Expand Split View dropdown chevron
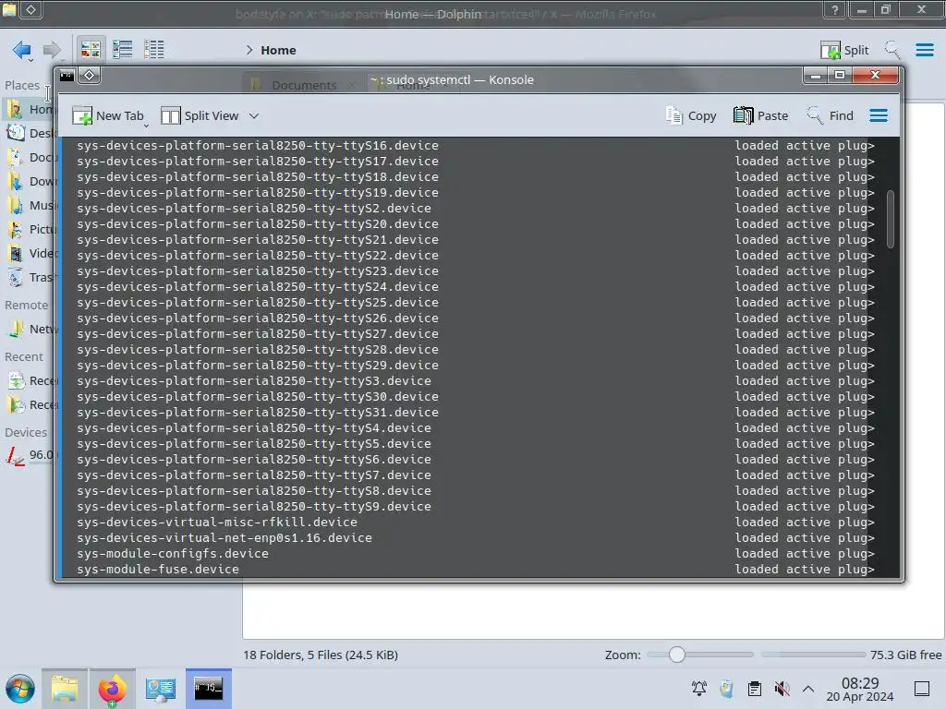The width and height of the screenshot is (946, 709). point(254,115)
